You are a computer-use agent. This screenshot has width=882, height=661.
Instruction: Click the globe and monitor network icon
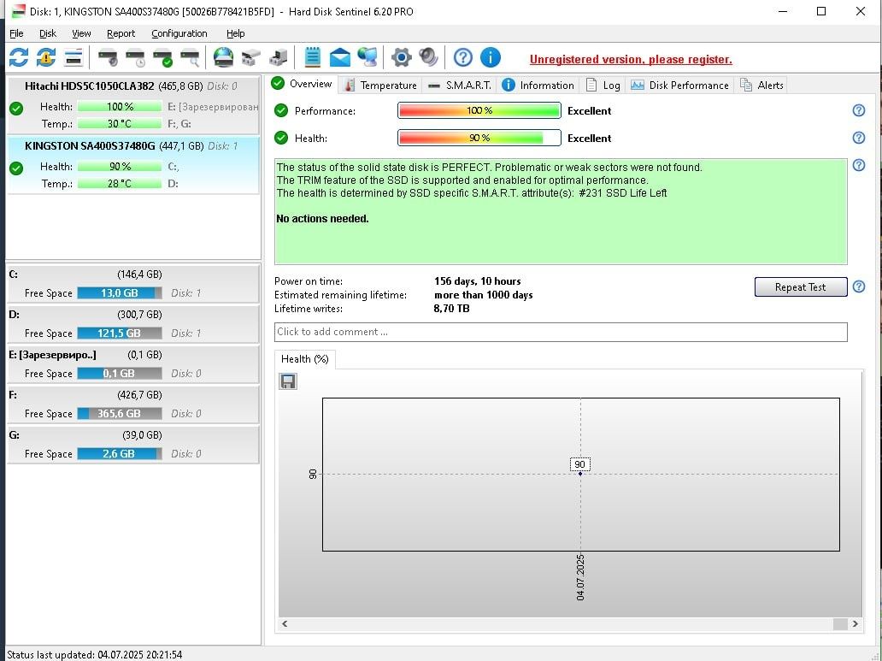367,57
